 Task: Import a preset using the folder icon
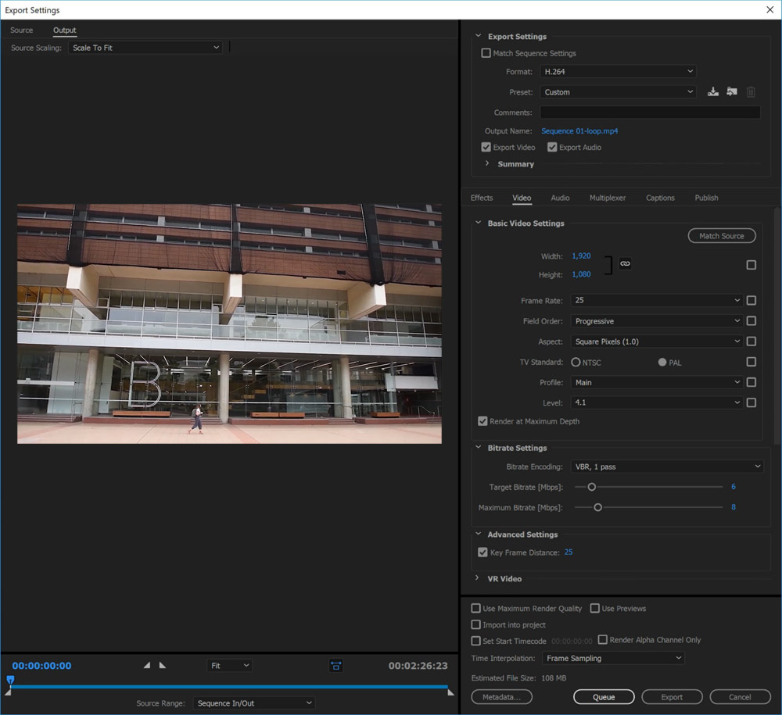pos(732,91)
